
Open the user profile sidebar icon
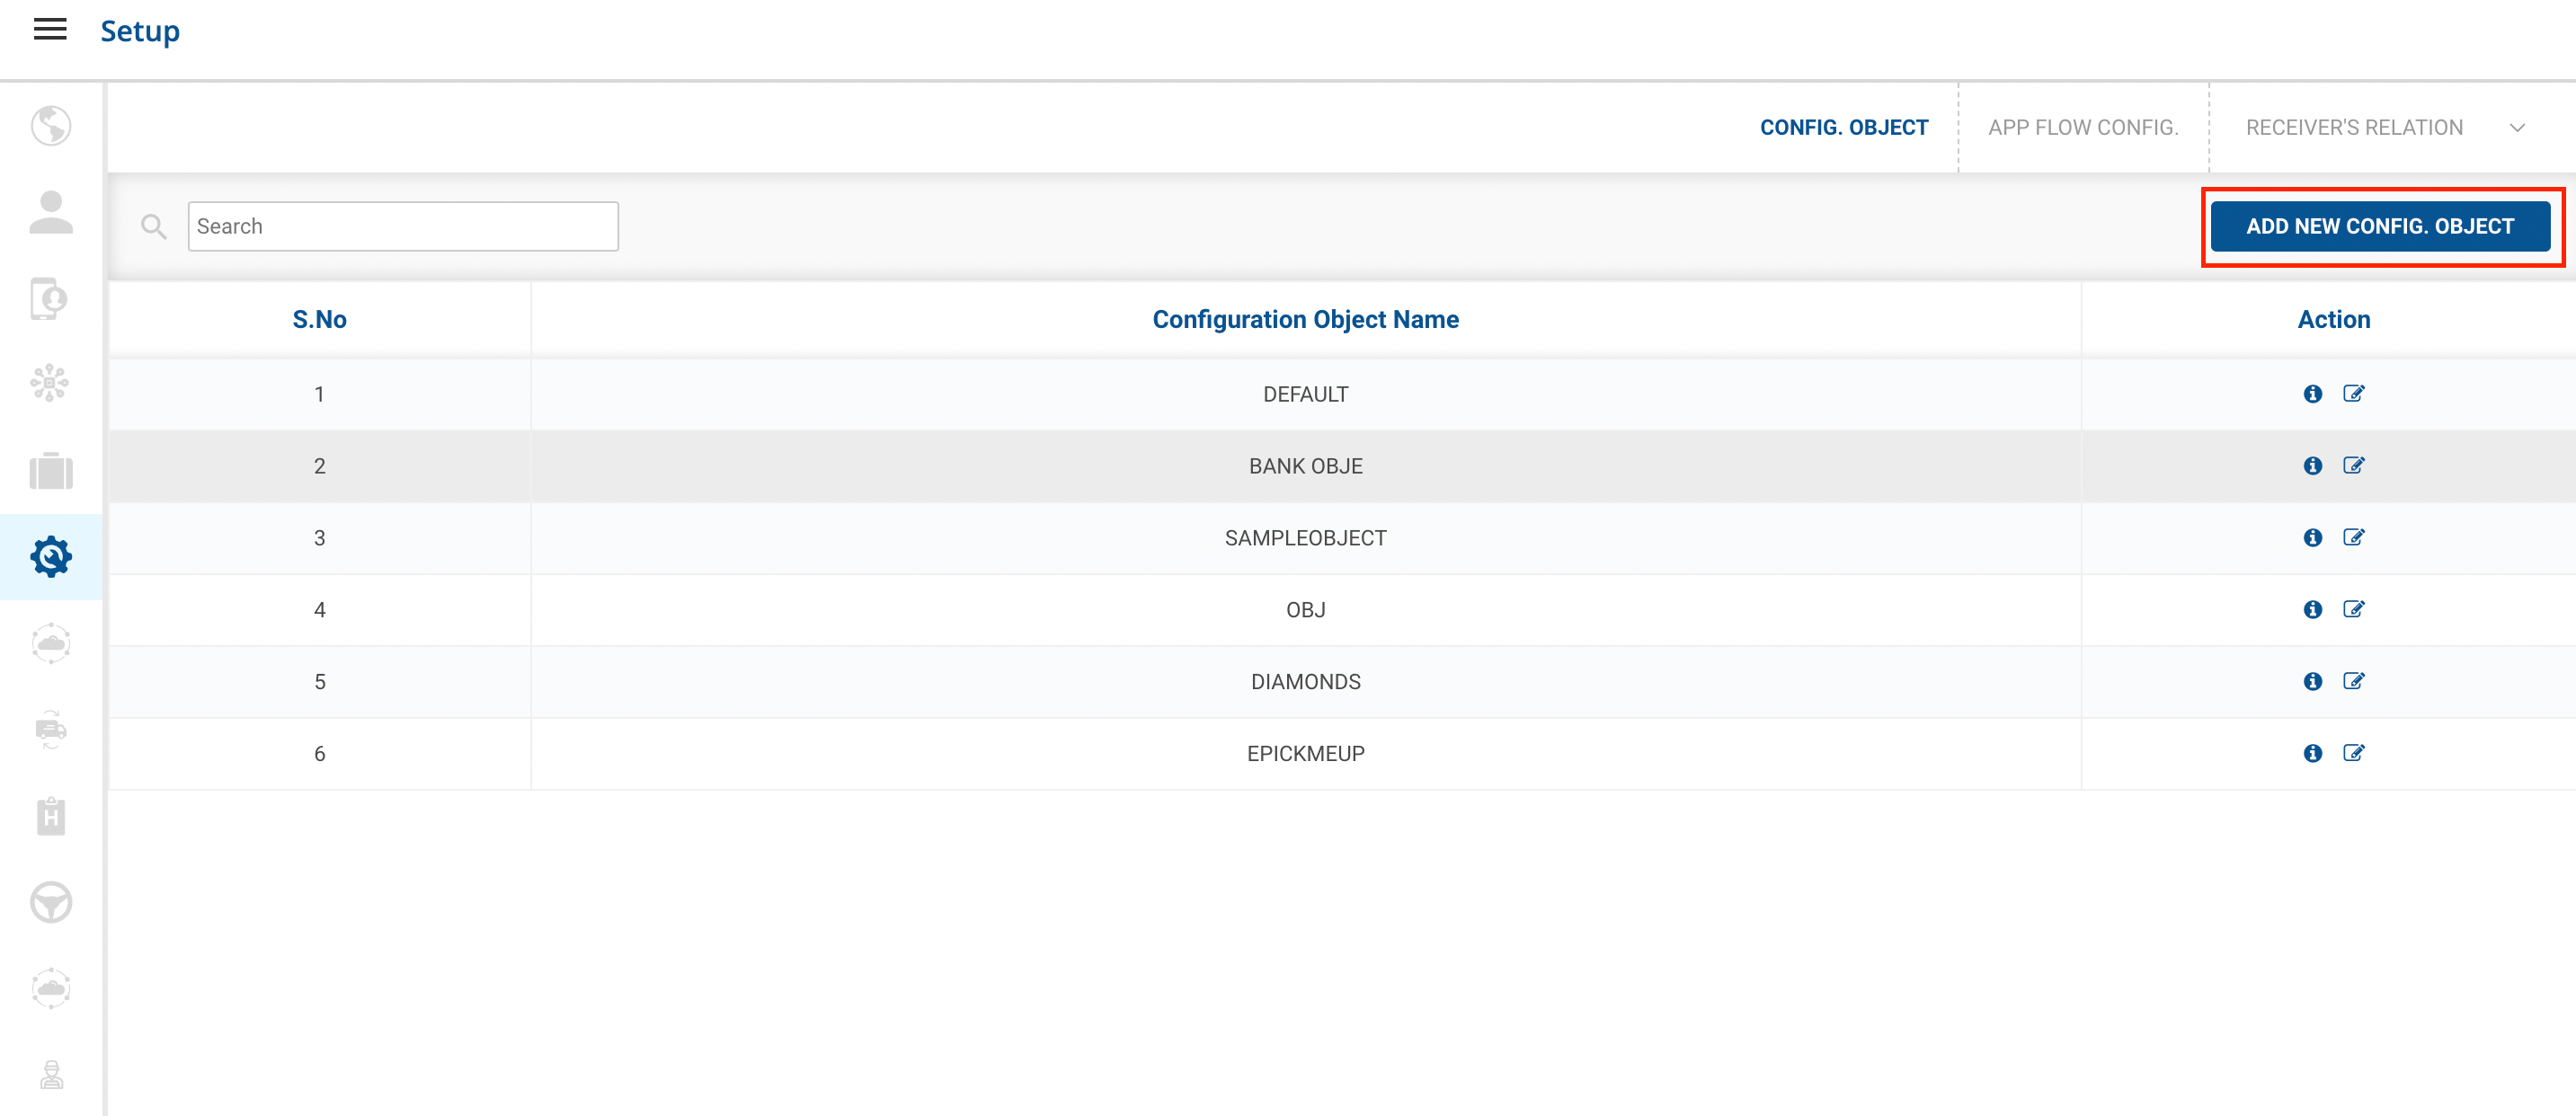pos(51,212)
